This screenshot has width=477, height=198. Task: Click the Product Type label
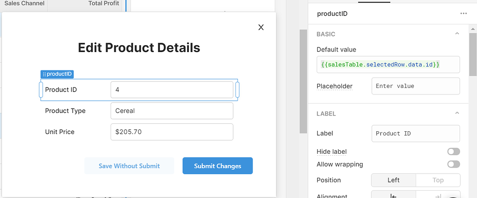click(65, 111)
